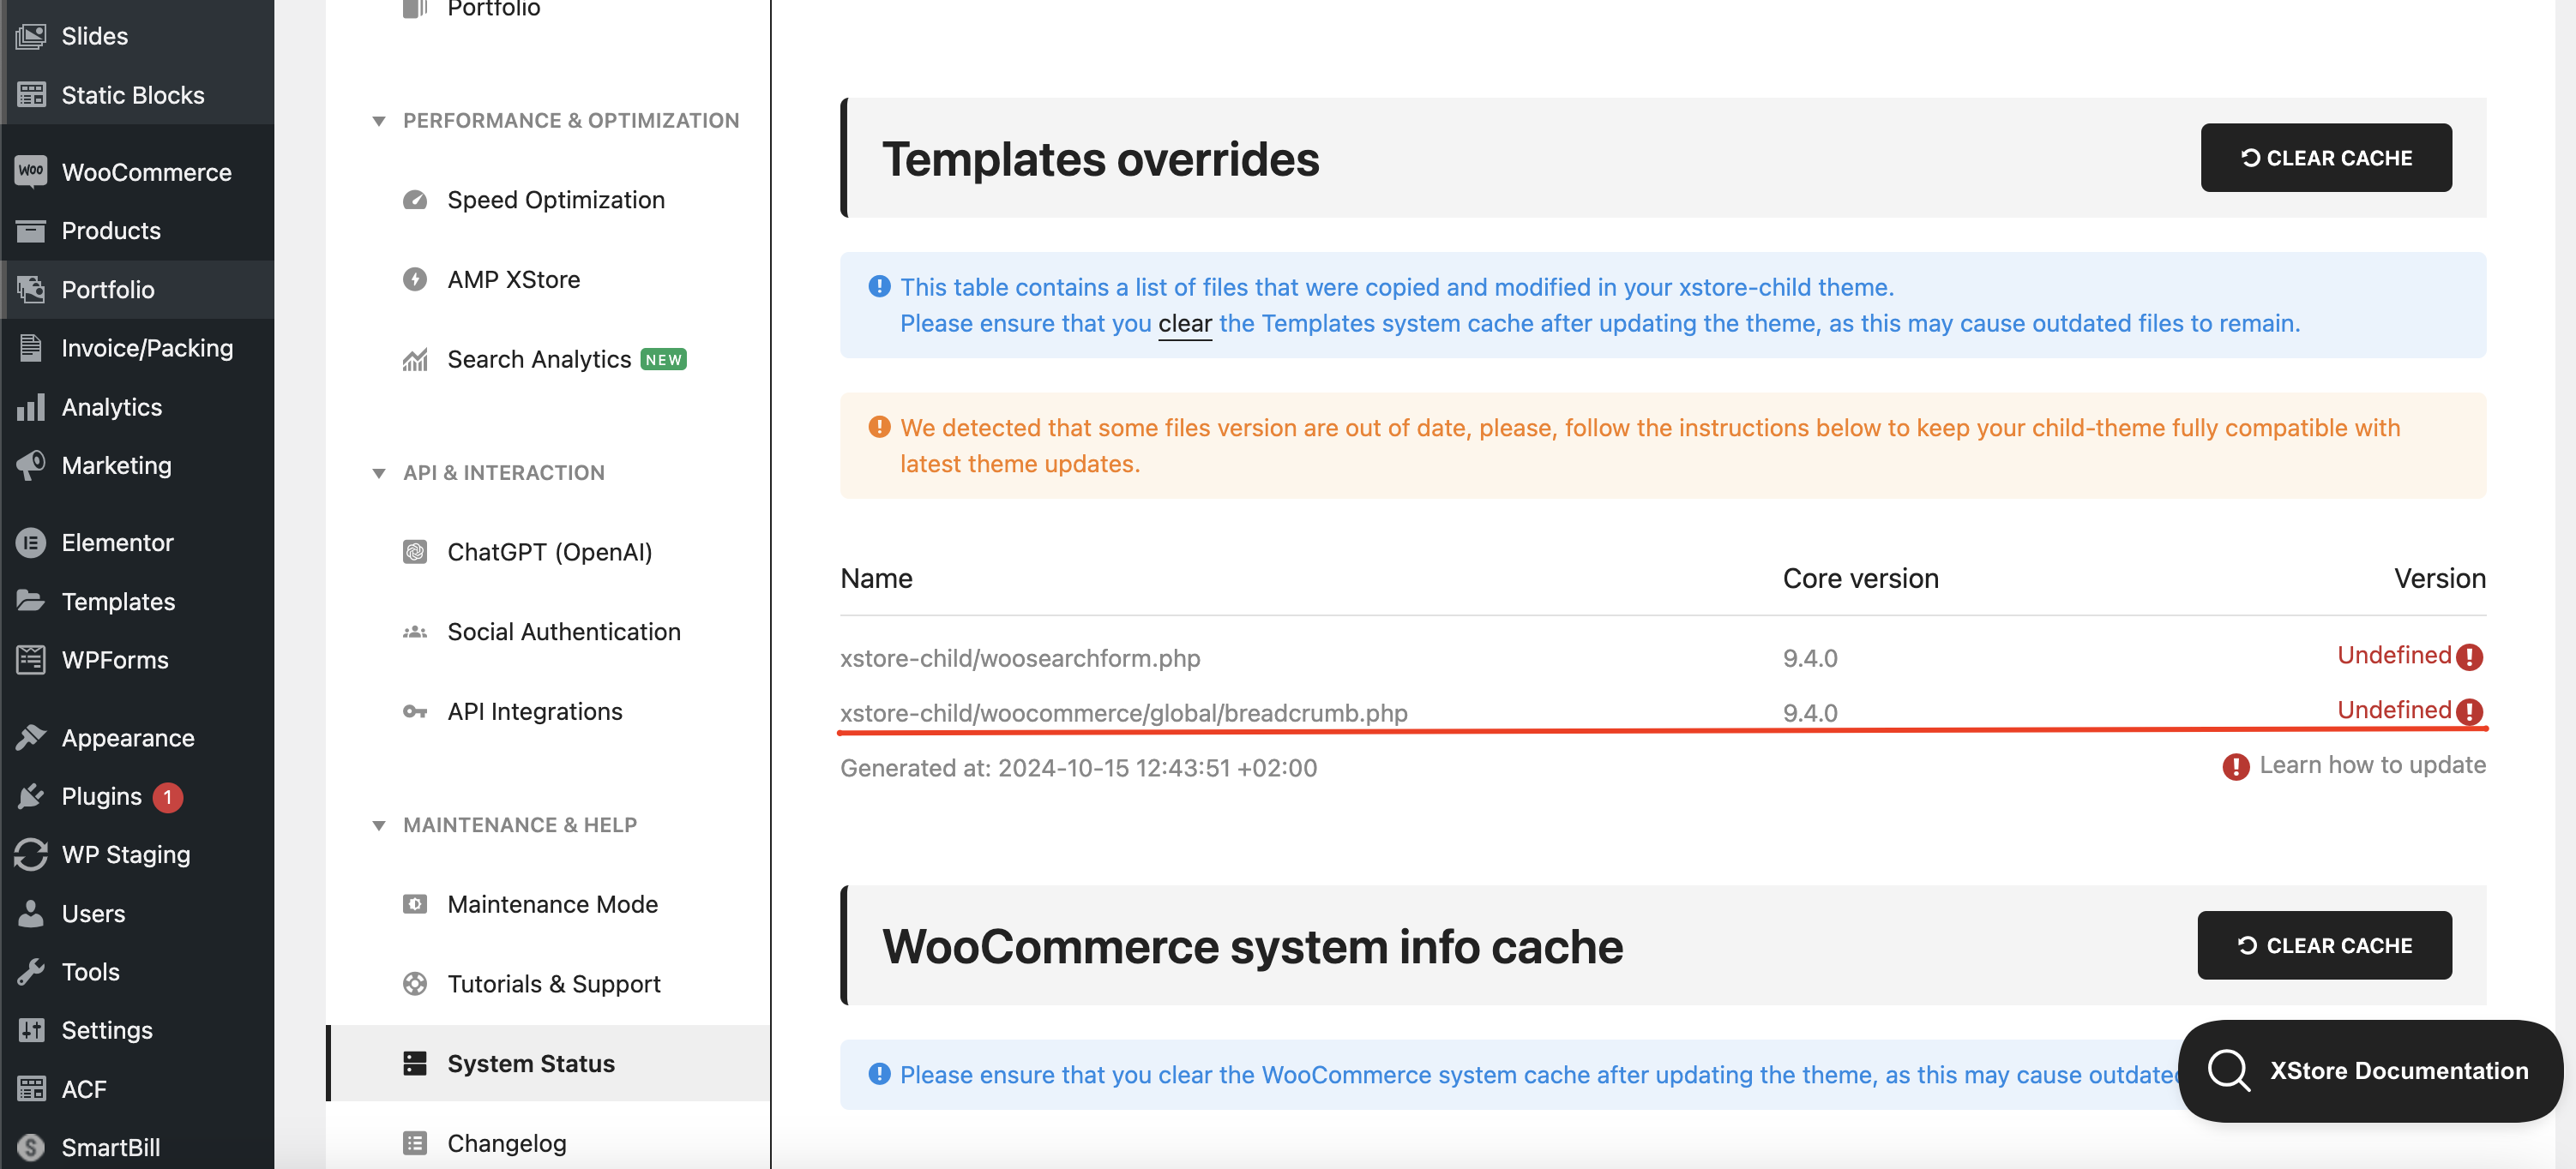Click the Appearance paintbrush icon
Image resolution: width=2576 pixels, height=1169 pixels.
click(x=31, y=737)
